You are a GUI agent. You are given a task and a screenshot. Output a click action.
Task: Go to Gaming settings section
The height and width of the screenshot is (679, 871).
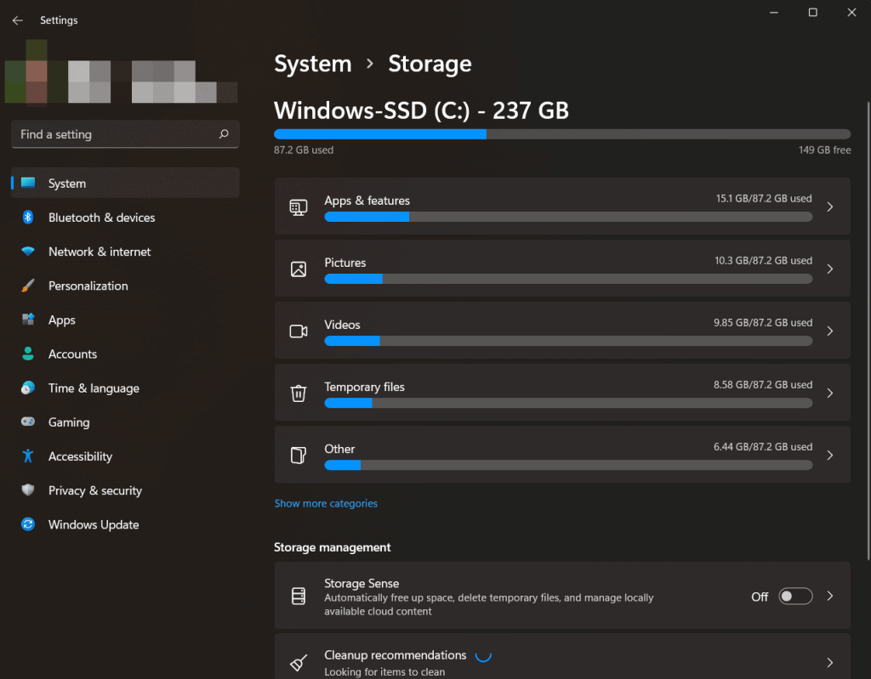click(x=69, y=422)
